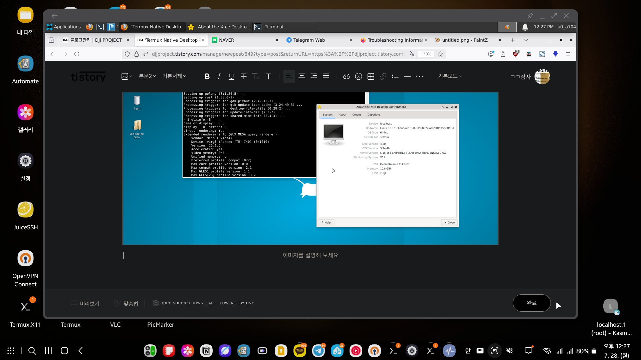The height and width of the screenshot is (360, 641).
Task: Center-align the text
Action: coord(301,76)
